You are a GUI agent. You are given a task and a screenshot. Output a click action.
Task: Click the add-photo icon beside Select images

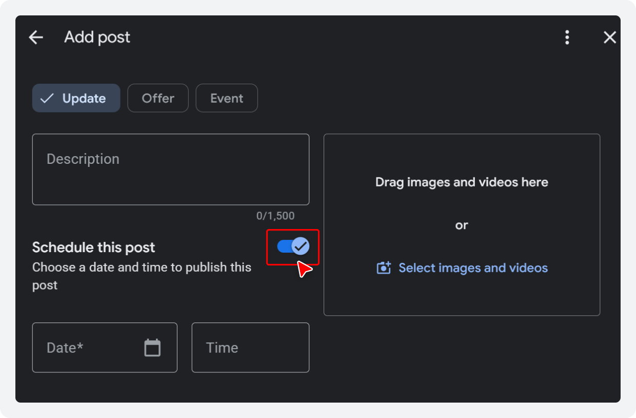pyautogui.click(x=384, y=268)
